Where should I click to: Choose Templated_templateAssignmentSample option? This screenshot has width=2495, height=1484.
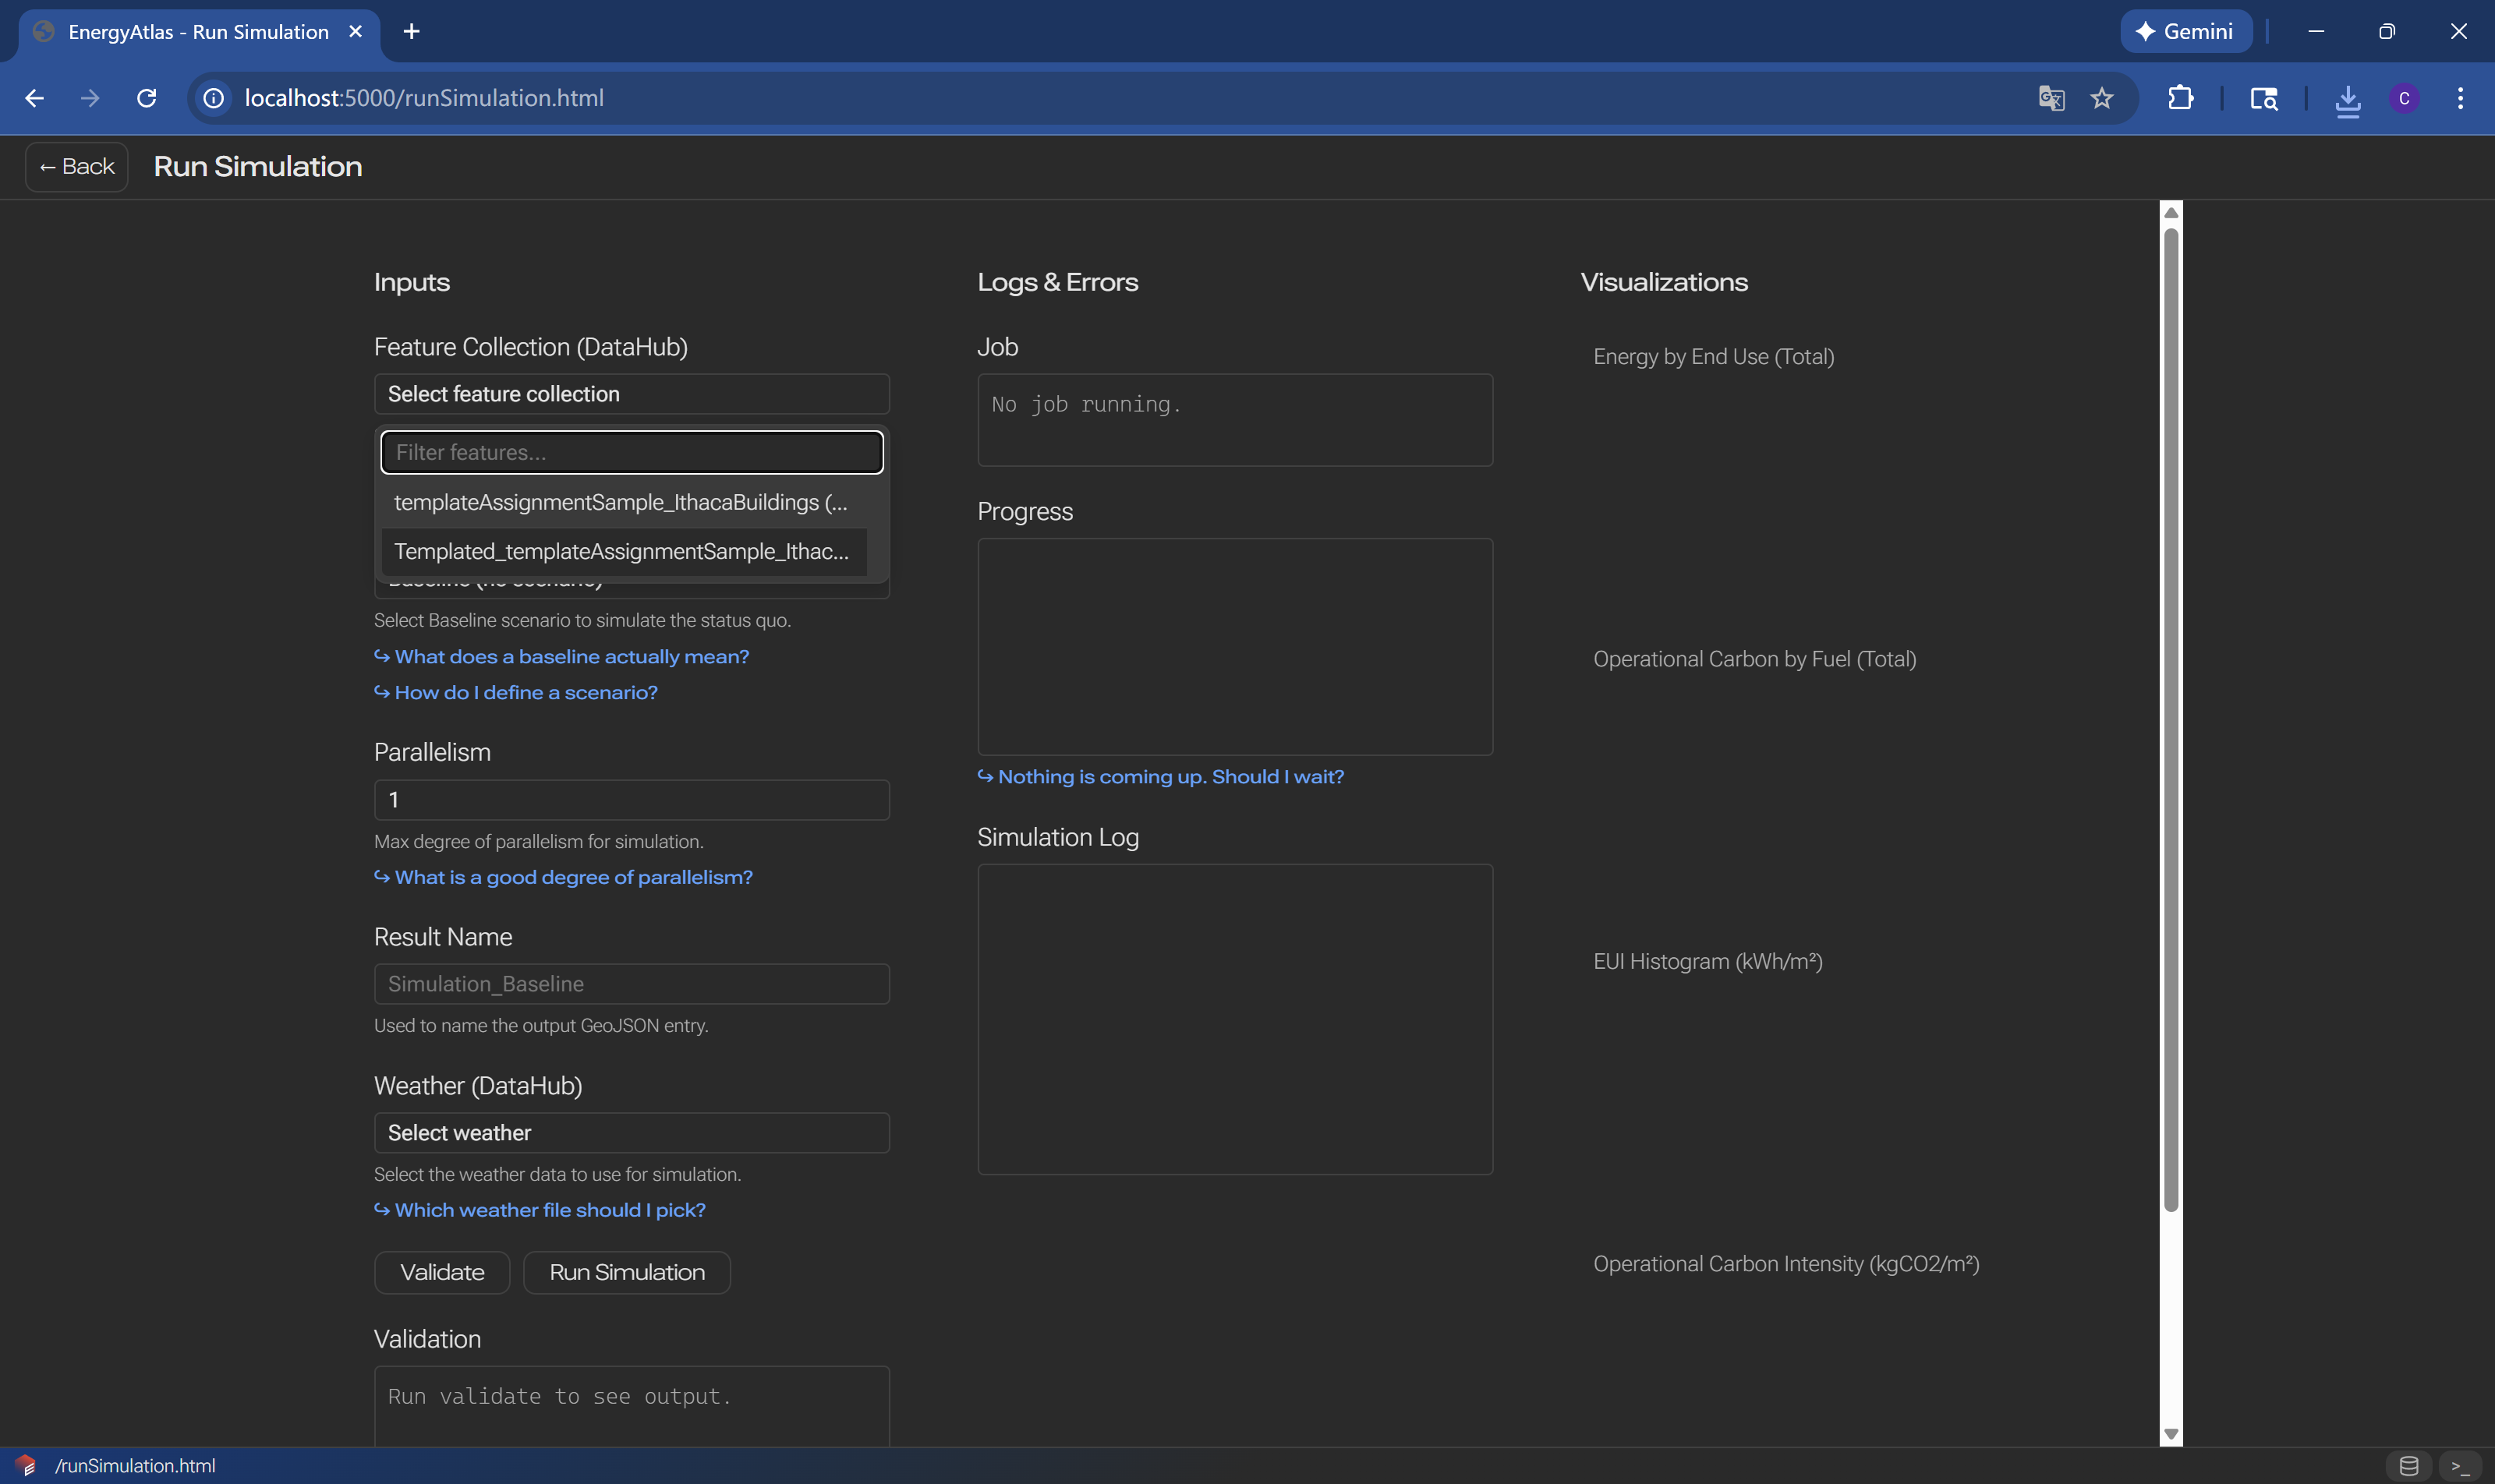coord(621,551)
